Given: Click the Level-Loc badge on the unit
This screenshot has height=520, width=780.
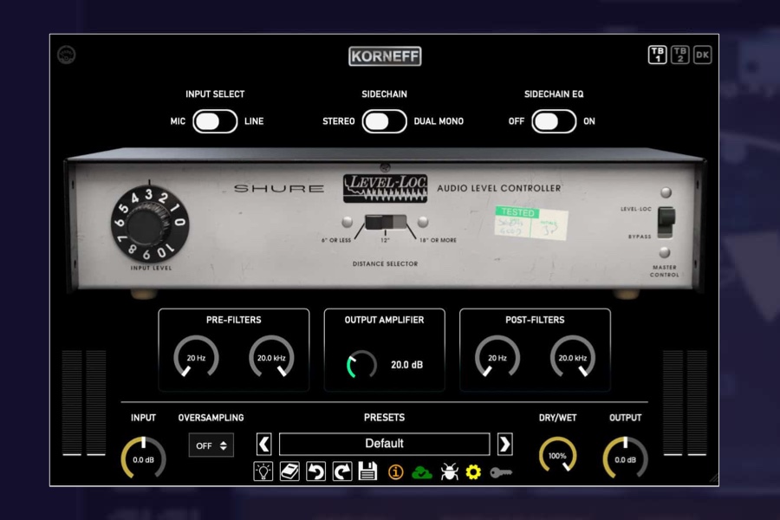Looking at the screenshot, I should [385, 189].
